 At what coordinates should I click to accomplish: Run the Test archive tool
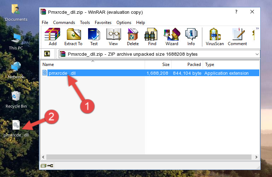(x=94, y=37)
